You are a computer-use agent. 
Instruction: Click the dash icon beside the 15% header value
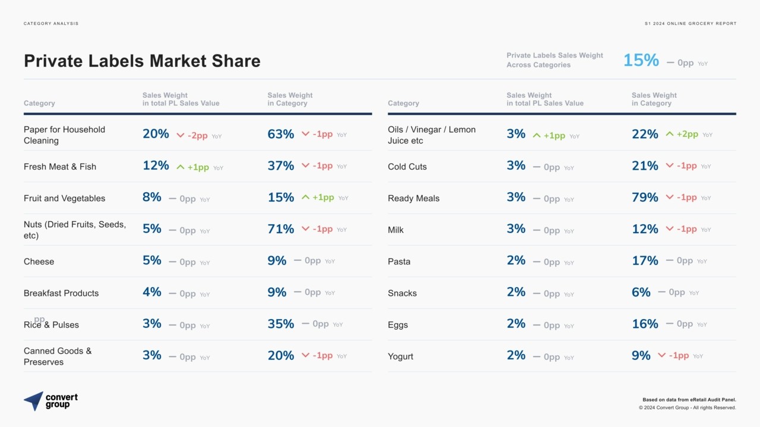pos(670,62)
